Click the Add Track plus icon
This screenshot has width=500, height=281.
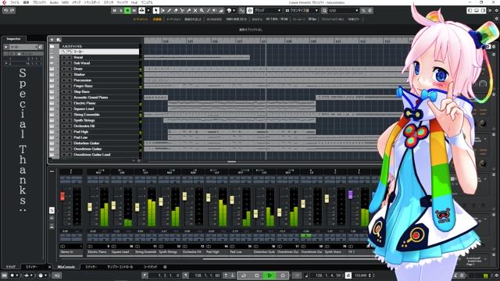point(52,40)
